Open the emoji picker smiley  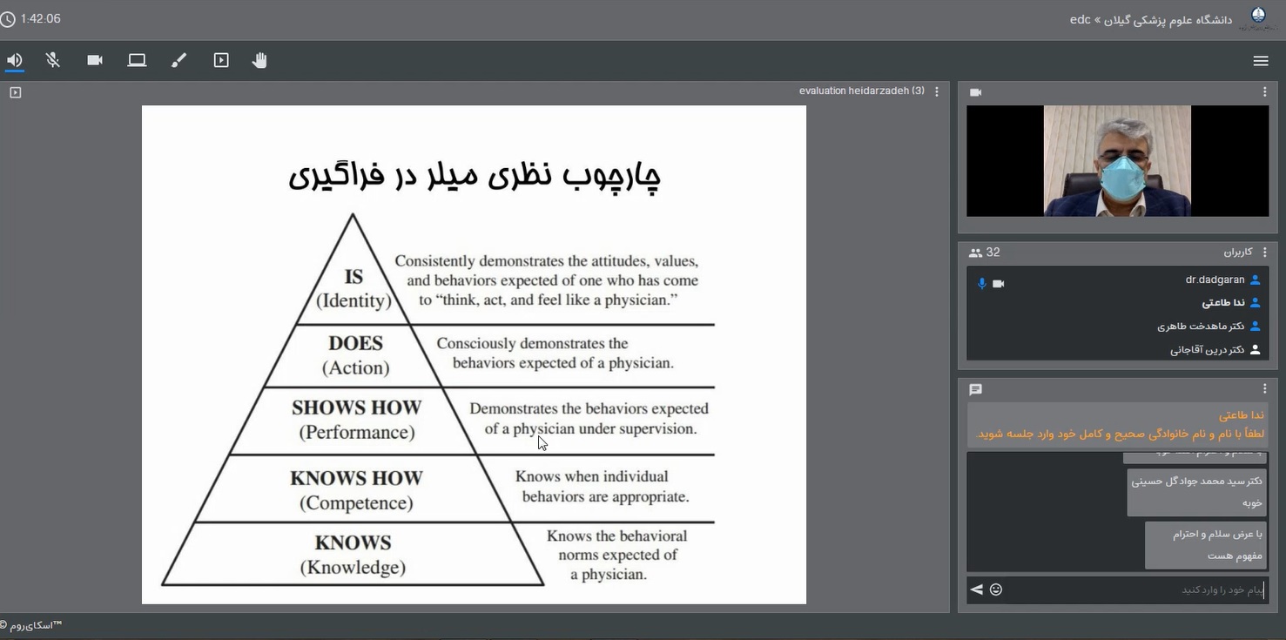[996, 589]
